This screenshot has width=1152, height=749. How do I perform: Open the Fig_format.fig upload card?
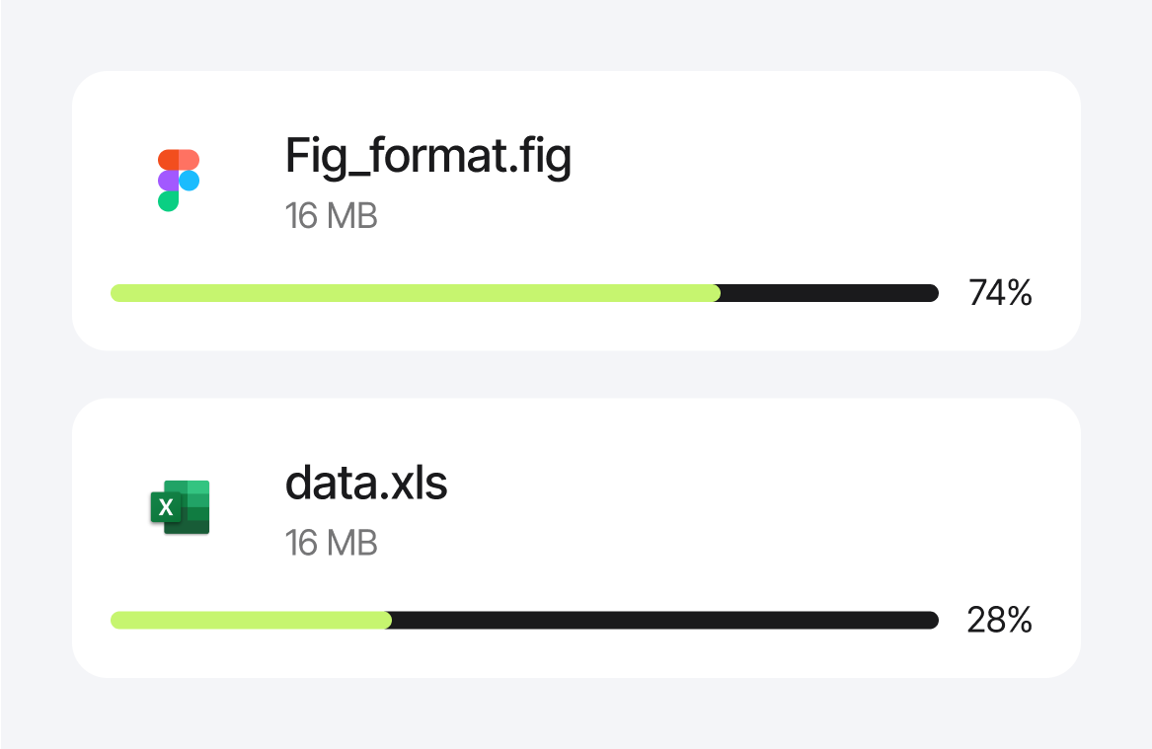pos(576,208)
